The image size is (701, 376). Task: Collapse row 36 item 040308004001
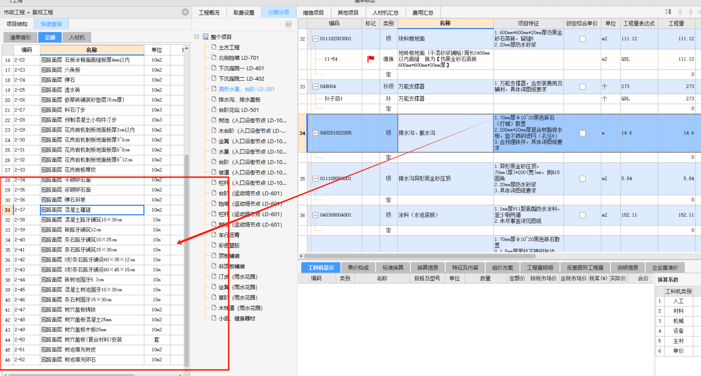315,215
